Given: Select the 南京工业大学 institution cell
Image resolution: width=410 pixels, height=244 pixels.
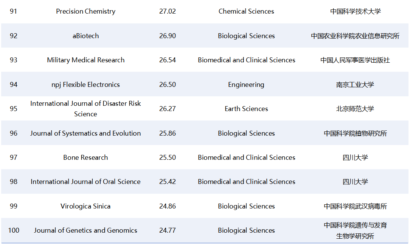Looking at the screenshot, I should (x=355, y=85).
